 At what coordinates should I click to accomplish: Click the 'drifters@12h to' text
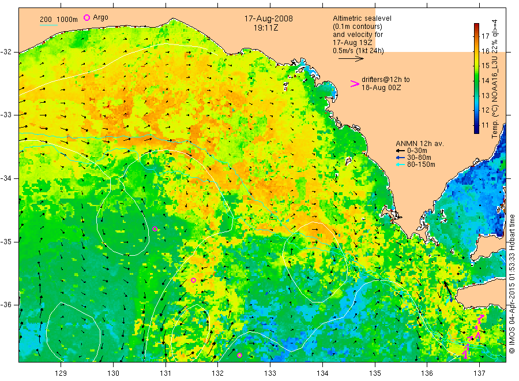(x=386, y=80)
